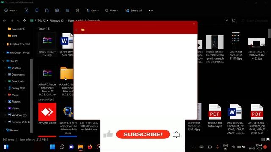Viewport: 271px width, 152px height.
Task: Select the AbbasPC.Net Filmora (1).rar file
Action: coord(47,81)
